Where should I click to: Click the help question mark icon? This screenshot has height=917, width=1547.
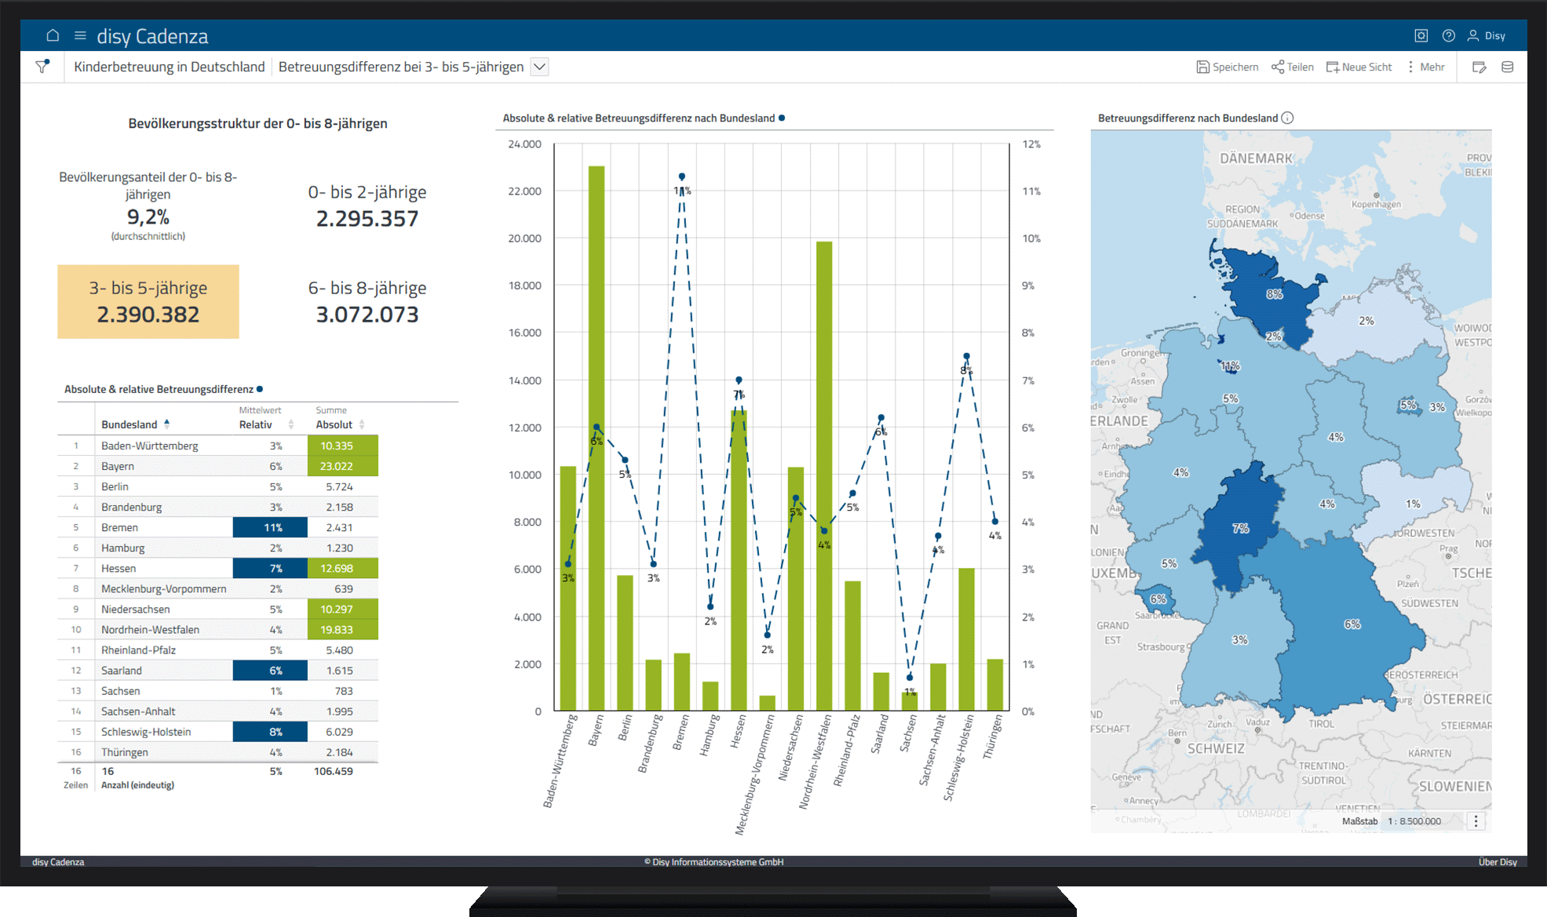[x=1449, y=35]
